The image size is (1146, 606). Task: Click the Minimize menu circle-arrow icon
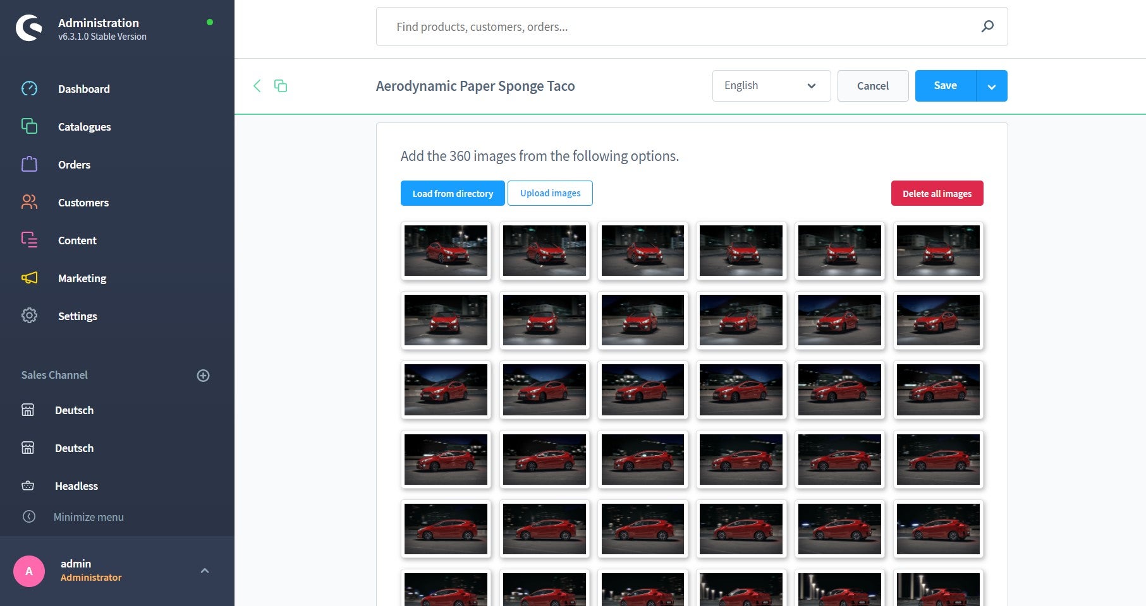coord(29,516)
